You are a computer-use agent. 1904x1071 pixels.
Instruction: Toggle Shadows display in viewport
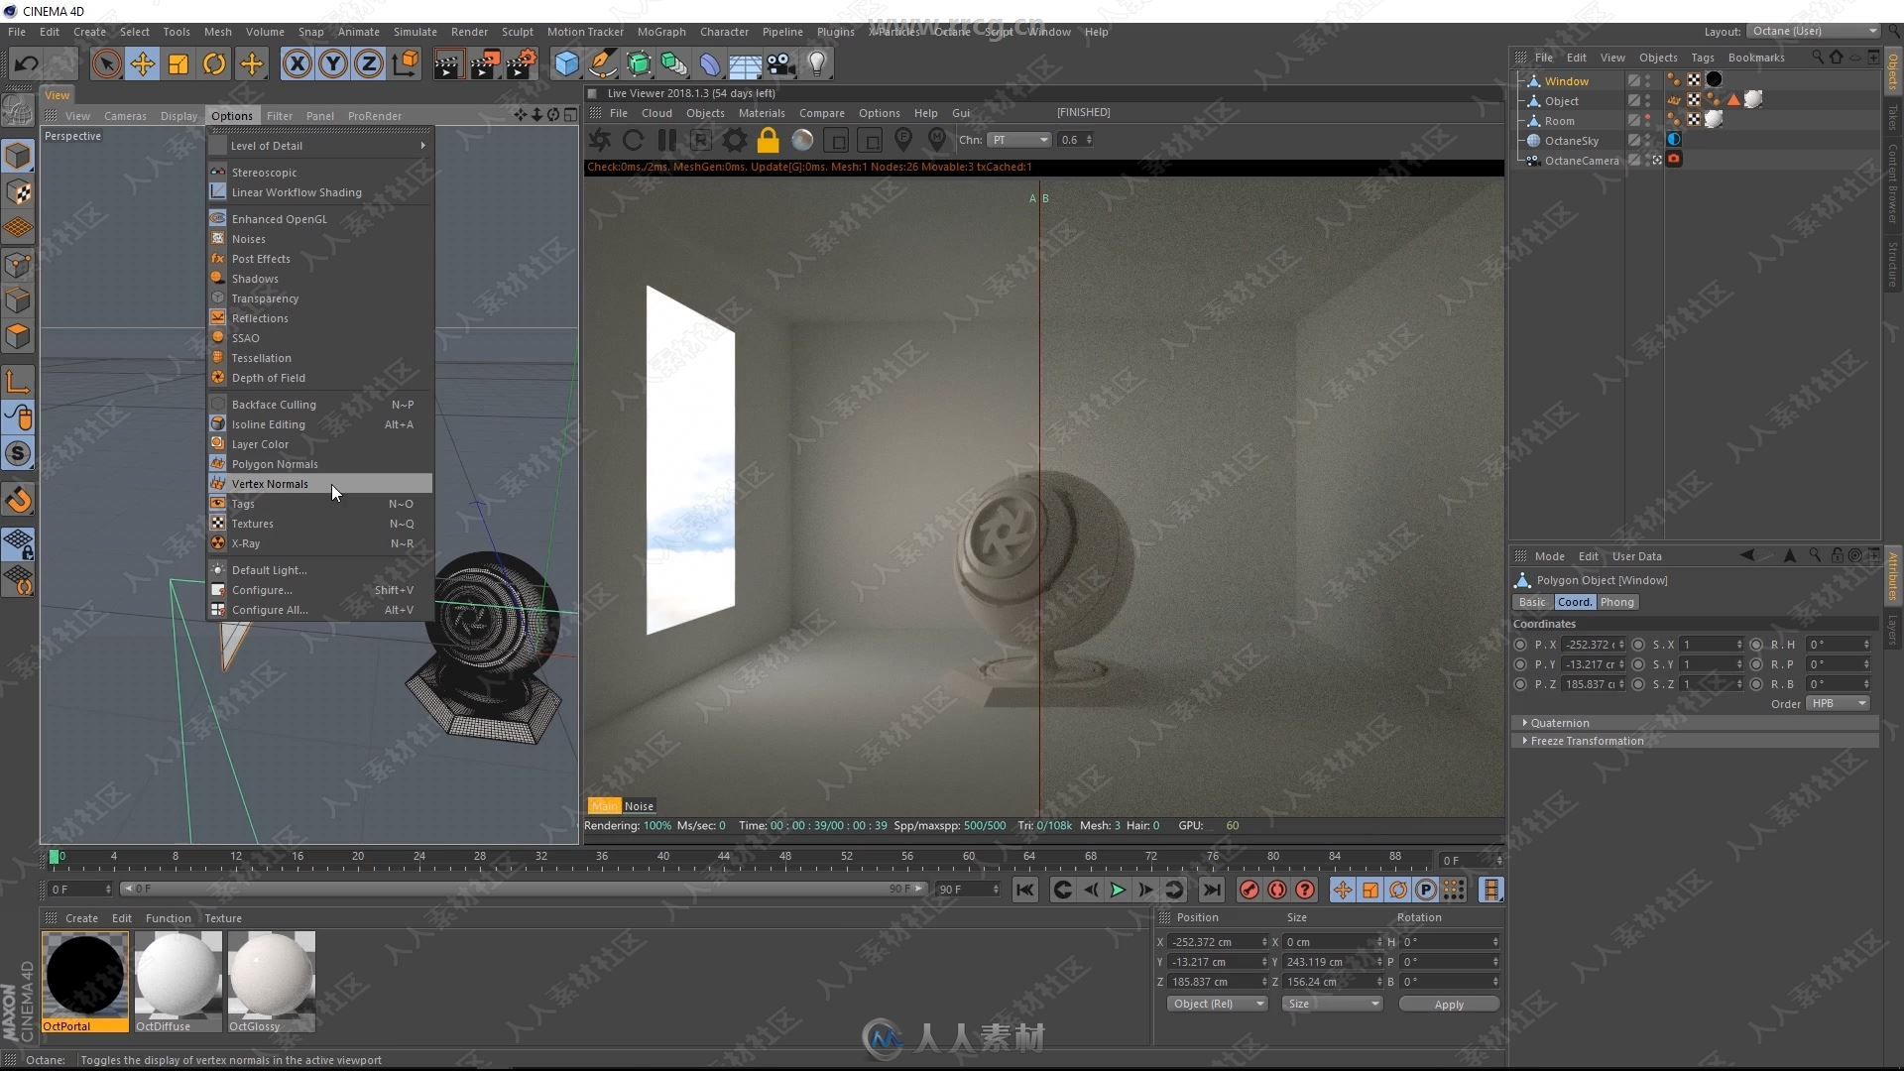pos(255,278)
